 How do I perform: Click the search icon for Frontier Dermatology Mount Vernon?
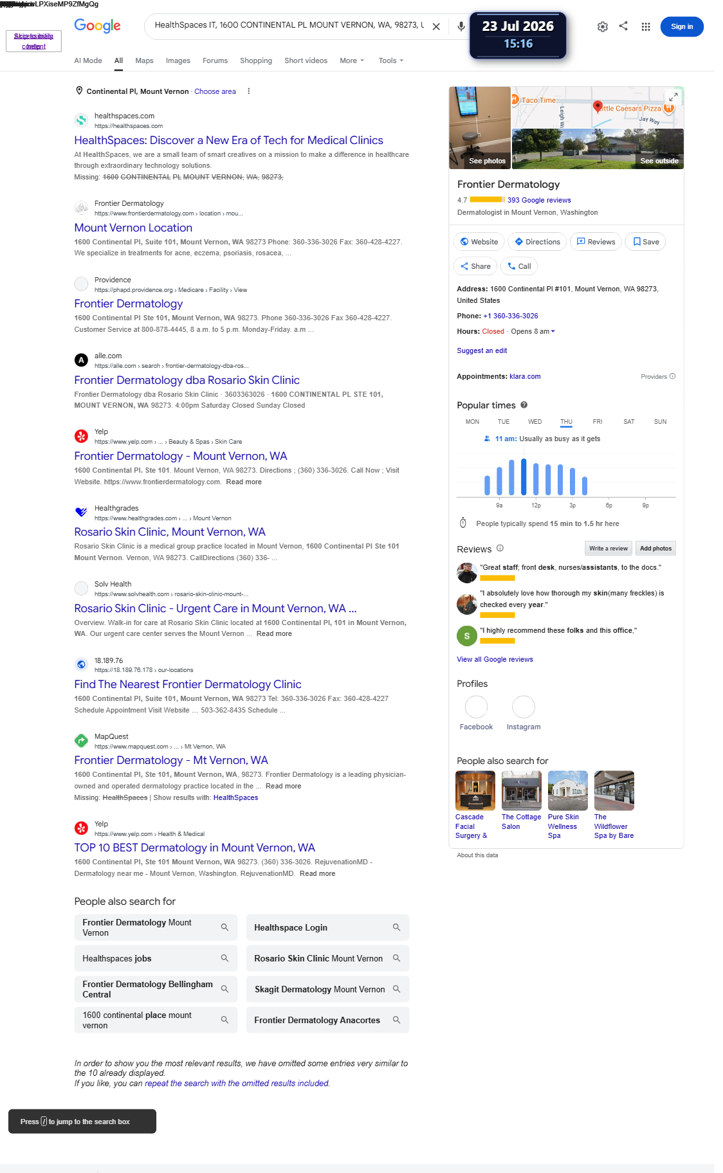pos(224,927)
